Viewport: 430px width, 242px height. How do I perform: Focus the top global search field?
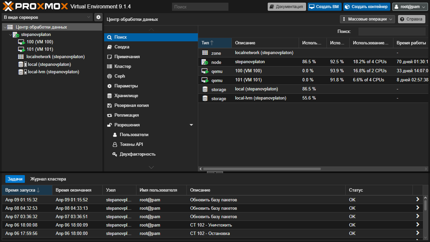coord(200,7)
